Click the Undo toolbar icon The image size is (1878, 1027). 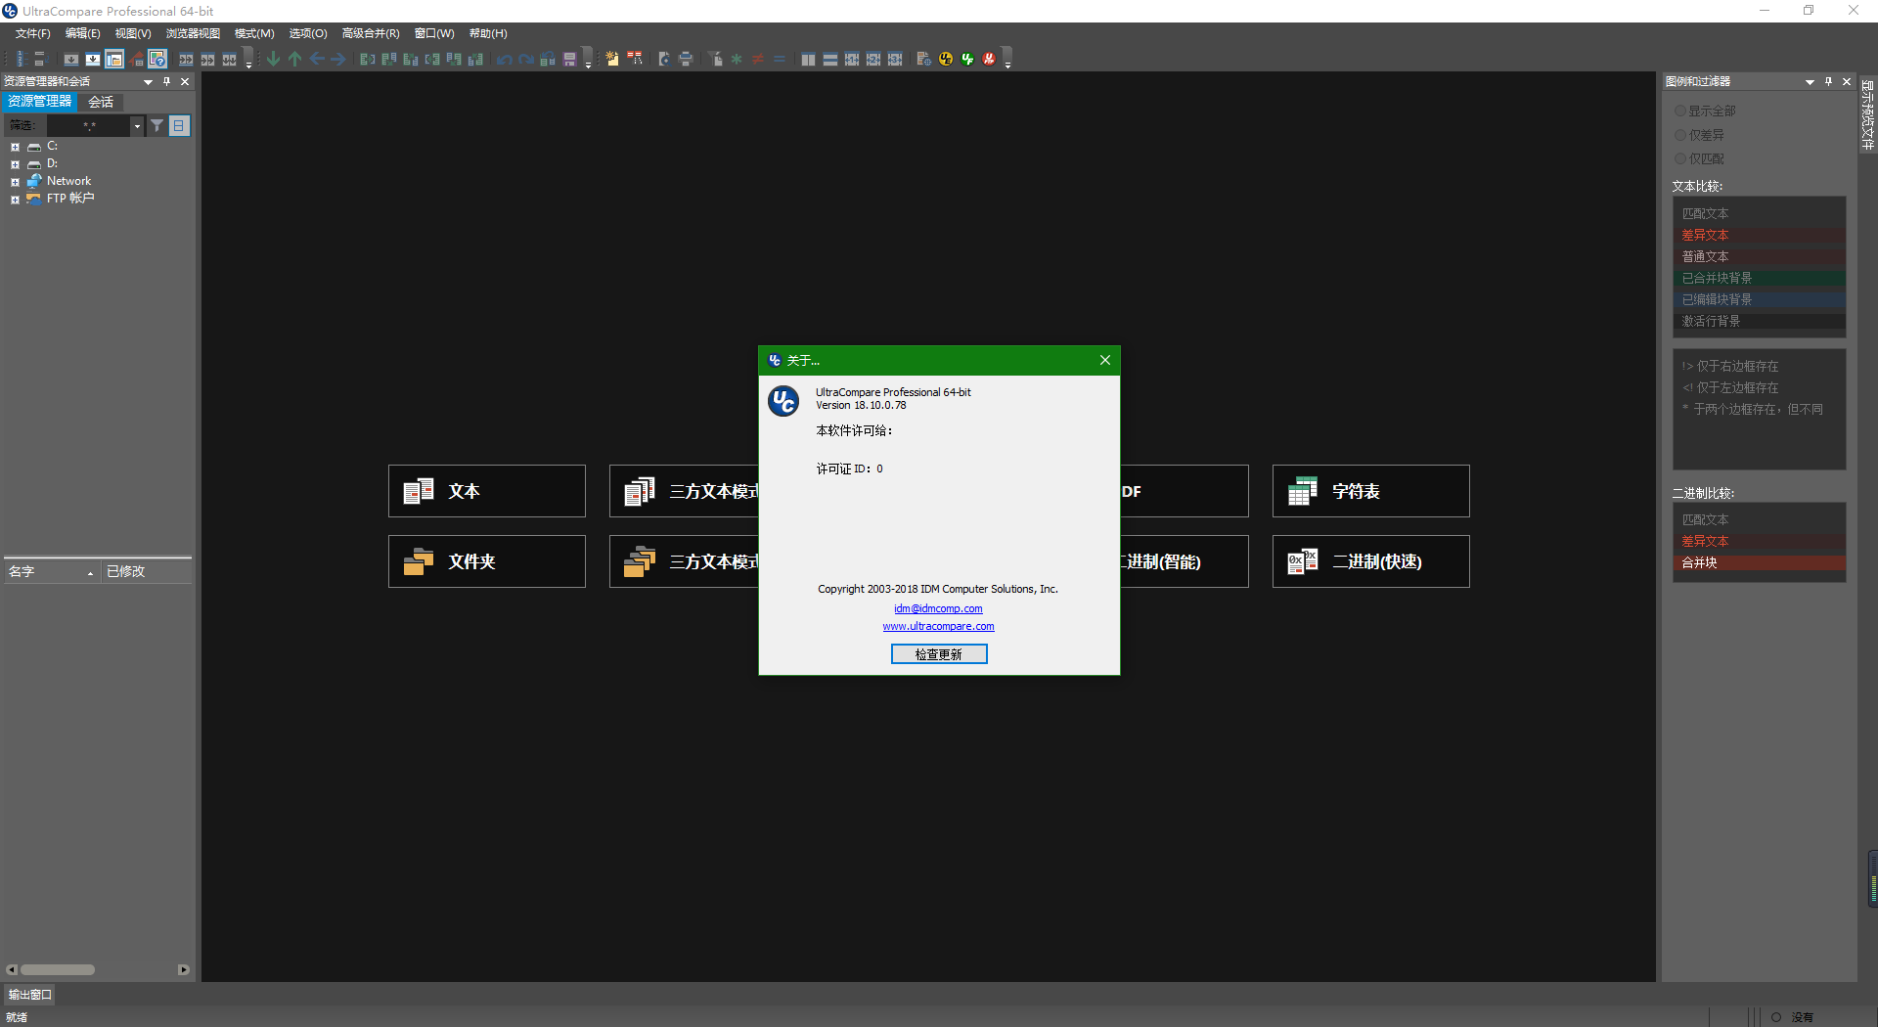coord(504,59)
